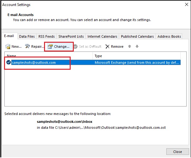Click the sampleshots@outlook.com\Inbox delivery location text
This screenshot has width=191, height=158.
click(65, 122)
